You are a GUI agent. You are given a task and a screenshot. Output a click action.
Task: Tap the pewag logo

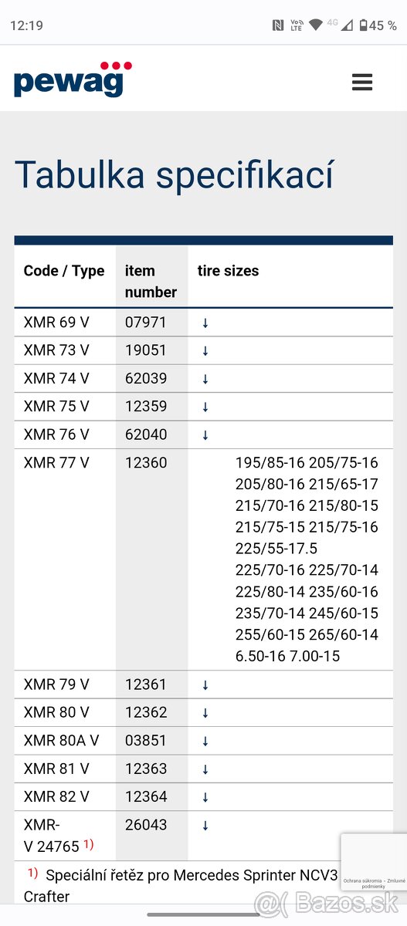[73, 79]
